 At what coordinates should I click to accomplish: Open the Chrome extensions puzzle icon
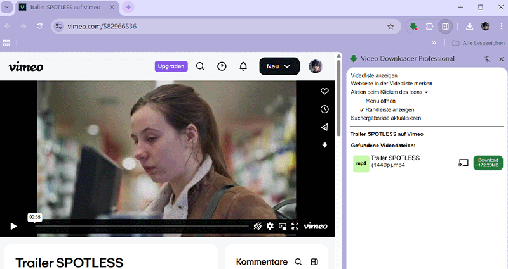point(429,27)
